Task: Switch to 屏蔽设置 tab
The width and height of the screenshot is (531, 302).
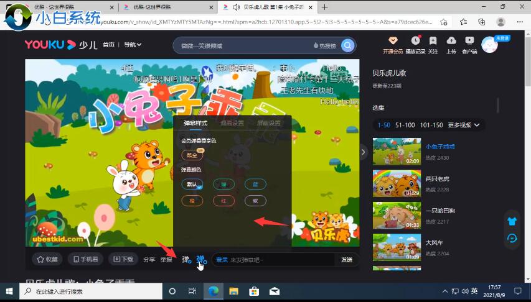Action: (x=268, y=123)
